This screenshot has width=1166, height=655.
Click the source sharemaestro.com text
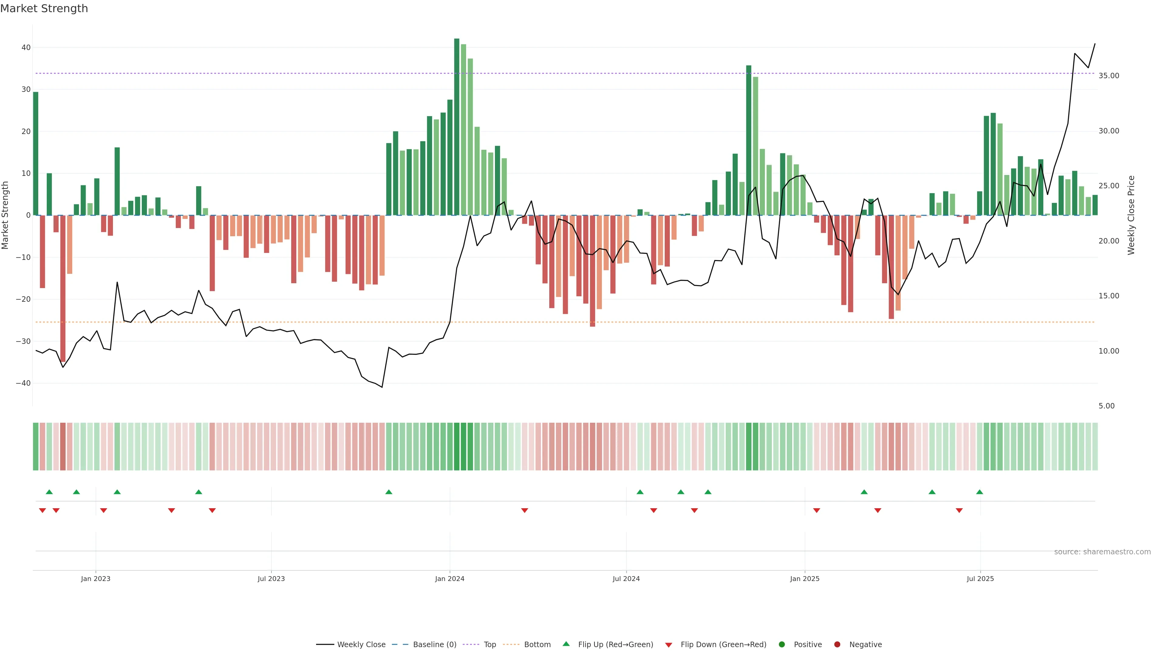tap(1102, 552)
